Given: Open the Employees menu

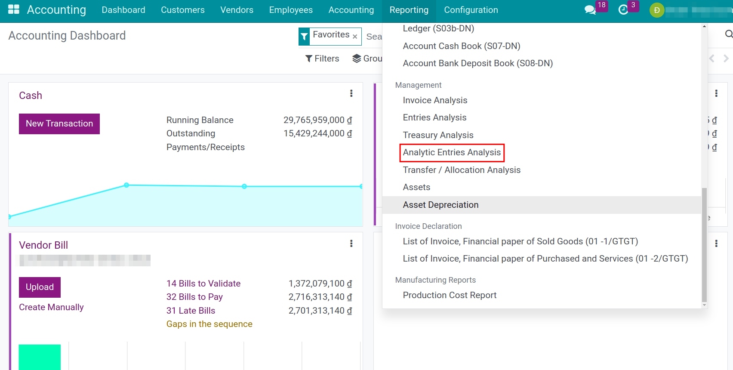Looking at the screenshot, I should click(291, 10).
